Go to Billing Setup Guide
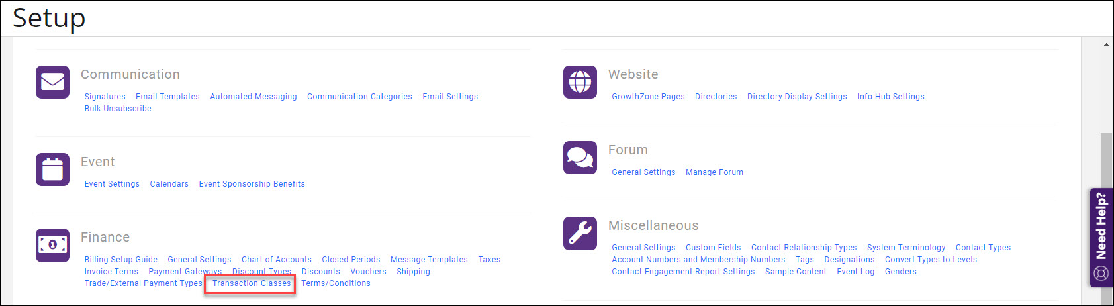This screenshot has height=306, width=1114. (x=120, y=260)
